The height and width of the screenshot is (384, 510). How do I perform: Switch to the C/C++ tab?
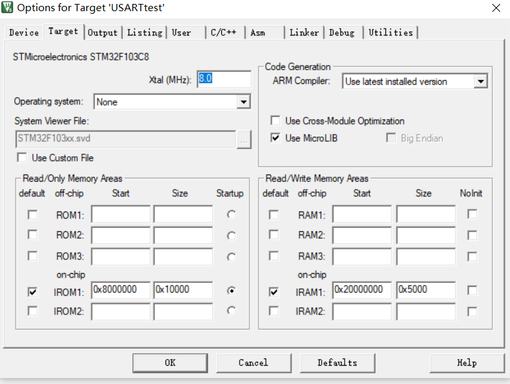point(225,33)
